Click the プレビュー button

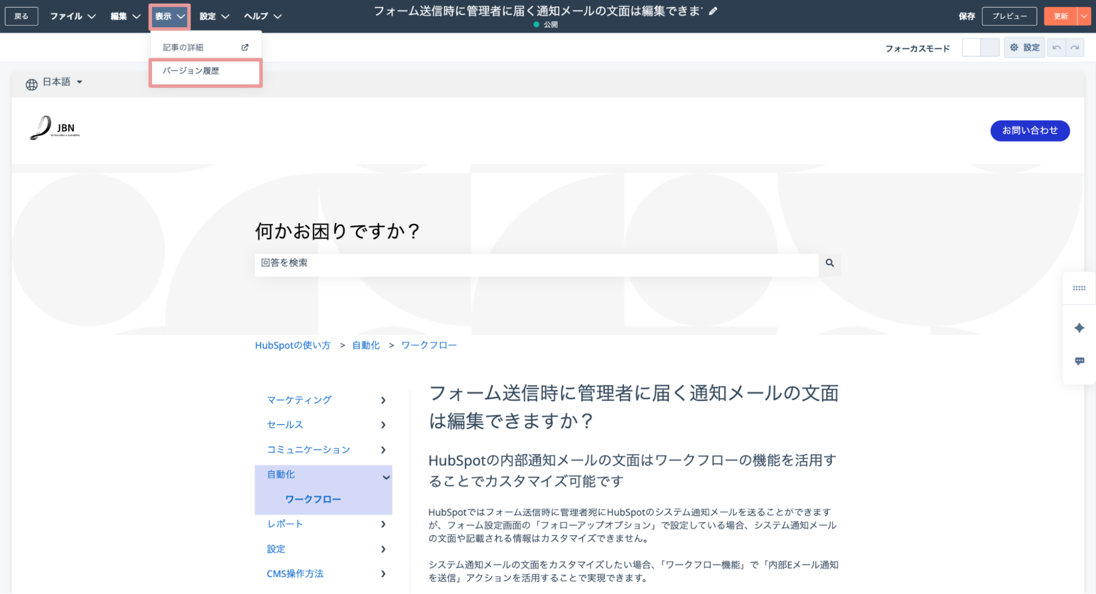point(1009,16)
